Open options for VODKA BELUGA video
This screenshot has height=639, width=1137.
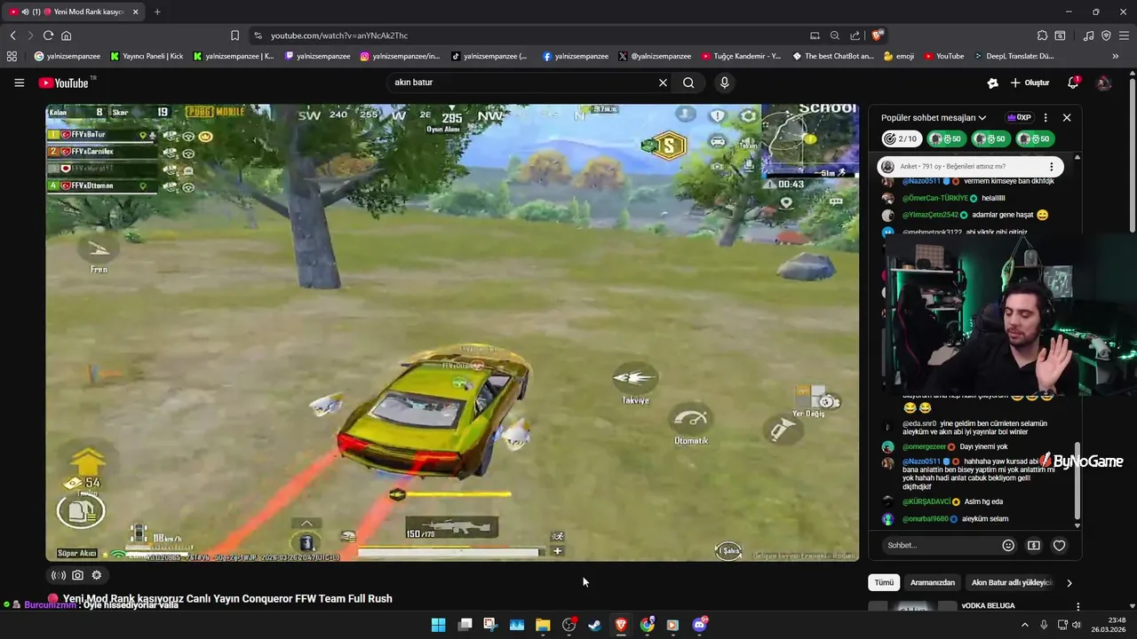(x=1078, y=606)
